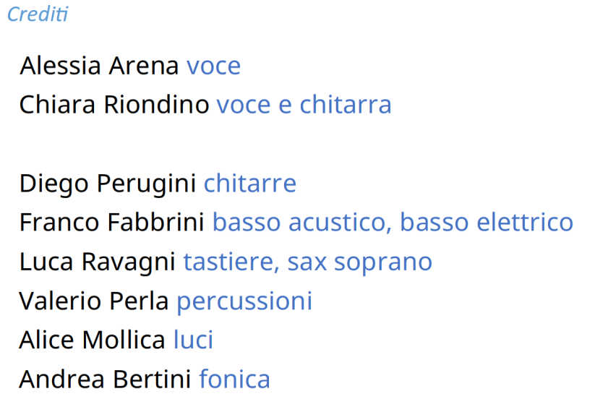The image size is (595, 399).
Task: Select the name Diego Perugini
Action: [108, 184]
